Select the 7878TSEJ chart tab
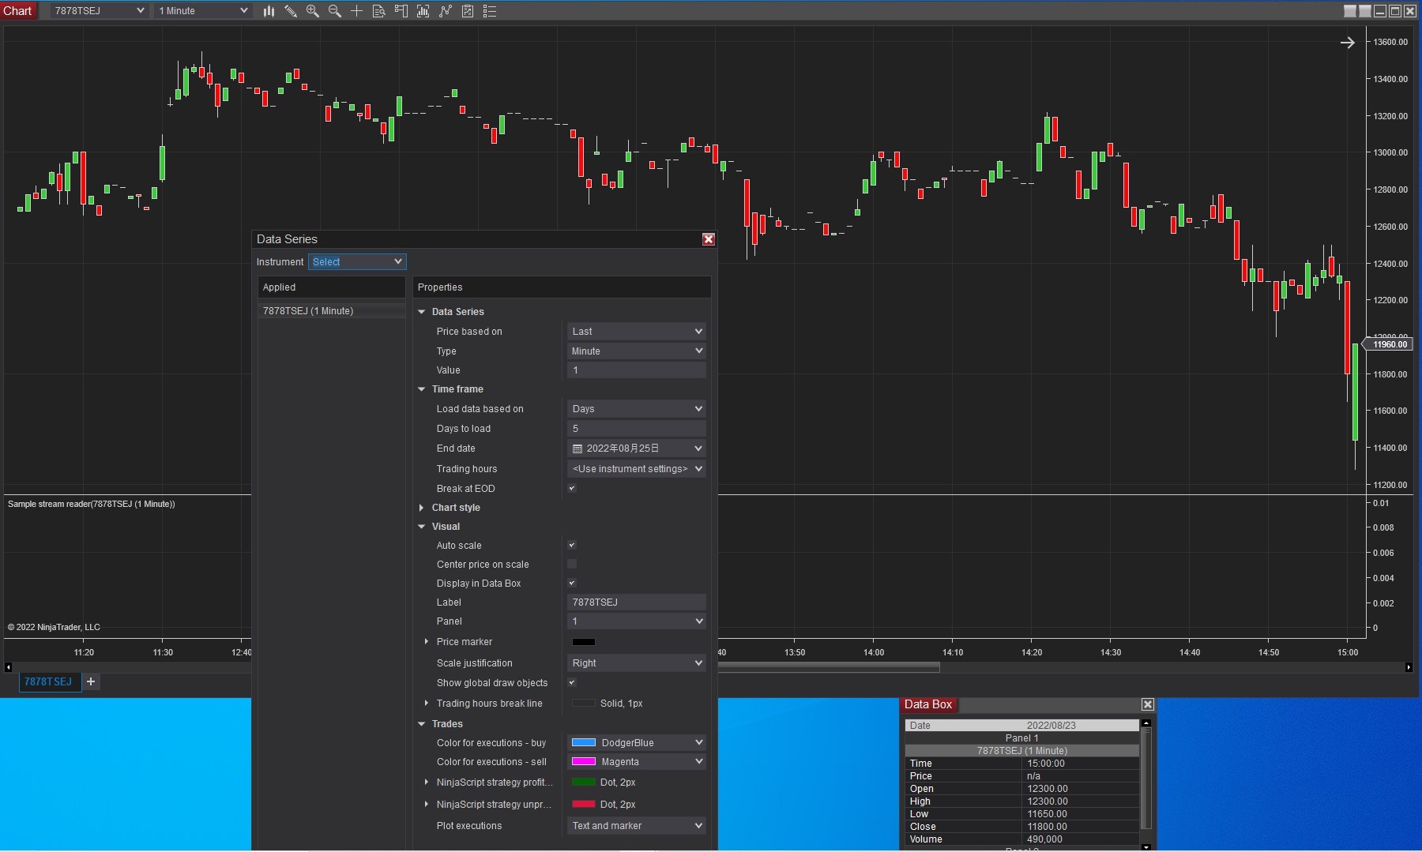 pyautogui.click(x=48, y=681)
